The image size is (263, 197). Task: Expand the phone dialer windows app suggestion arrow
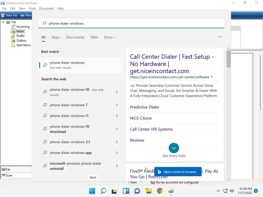click(x=117, y=153)
